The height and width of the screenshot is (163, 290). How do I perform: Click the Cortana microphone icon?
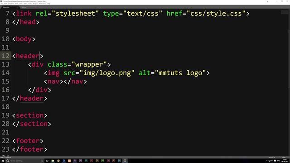tap(42, 161)
